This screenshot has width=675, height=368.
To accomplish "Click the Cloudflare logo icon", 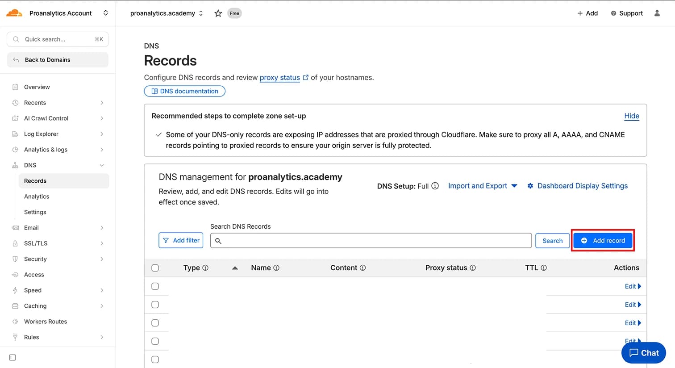I will tap(14, 13).
